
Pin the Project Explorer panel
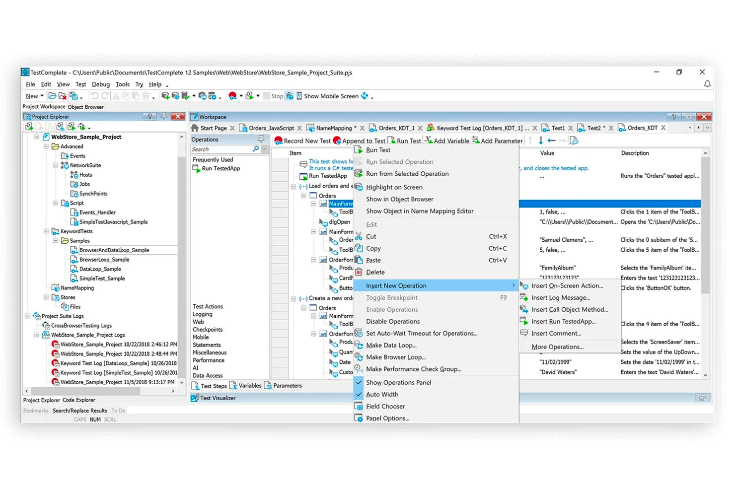click(163, 116)
